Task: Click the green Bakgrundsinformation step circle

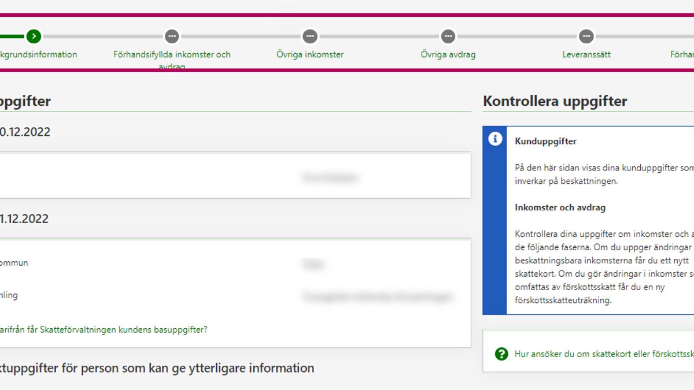Action: pos(34,36)
